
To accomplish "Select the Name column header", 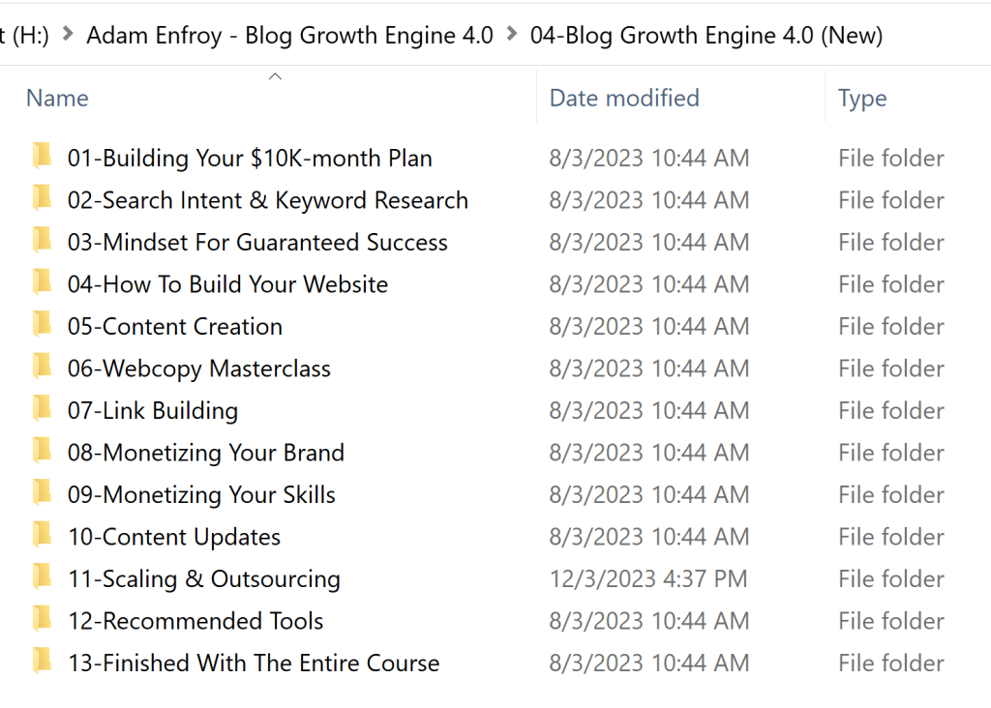I will coord(57,97).
